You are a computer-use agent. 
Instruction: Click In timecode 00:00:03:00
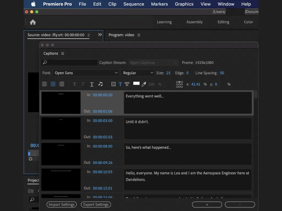[102, 121]
